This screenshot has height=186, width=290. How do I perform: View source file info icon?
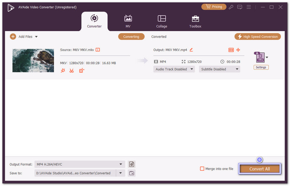pyautogui.click(x=98, y=50)
